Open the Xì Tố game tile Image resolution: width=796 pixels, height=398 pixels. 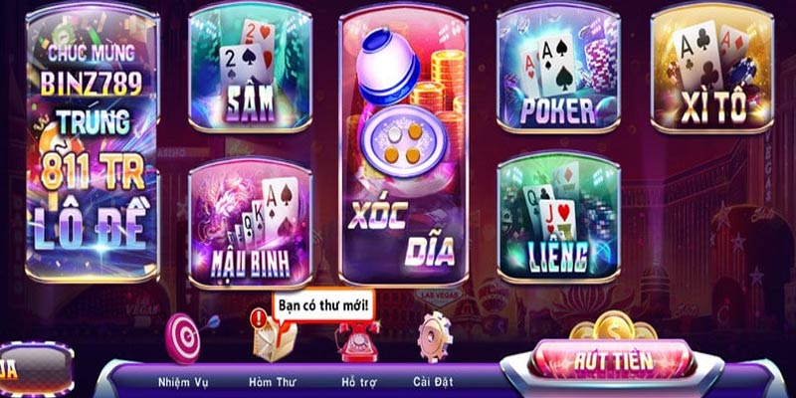711,68
